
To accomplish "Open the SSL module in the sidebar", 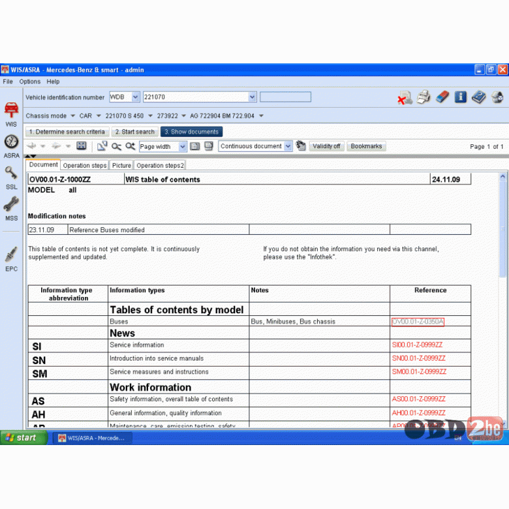I will [11, 178].
